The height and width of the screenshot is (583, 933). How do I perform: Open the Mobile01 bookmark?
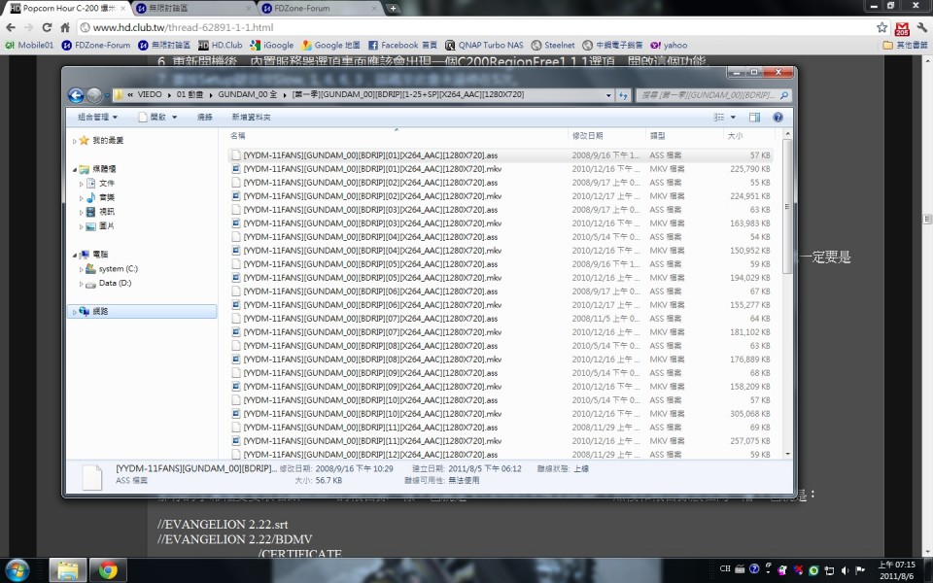pos(28,46)
